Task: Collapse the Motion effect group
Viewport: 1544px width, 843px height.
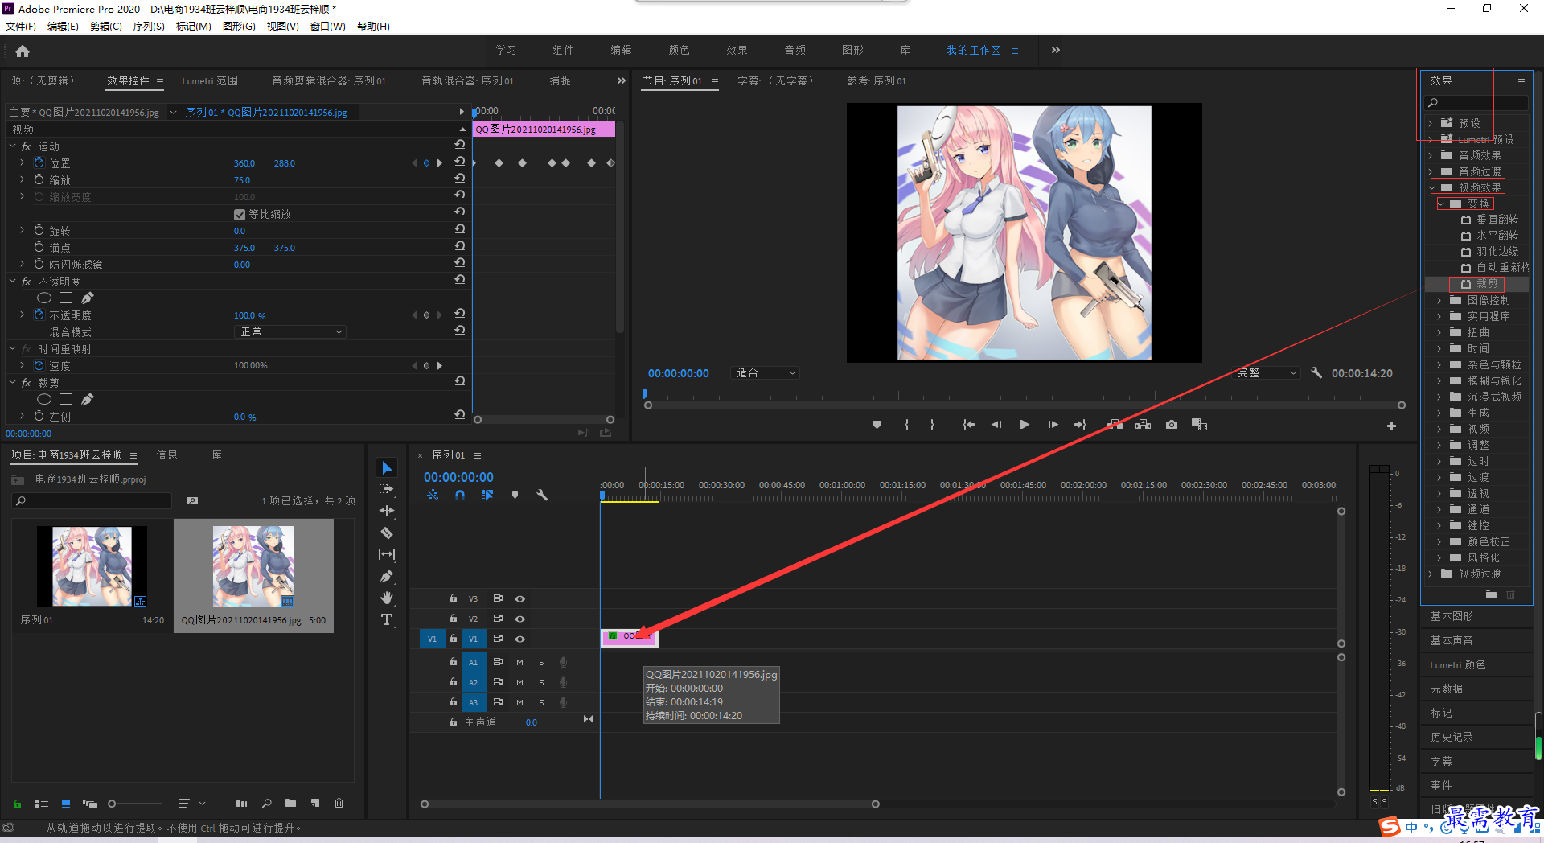Action: pyautogui.click(x=13, y=146)
